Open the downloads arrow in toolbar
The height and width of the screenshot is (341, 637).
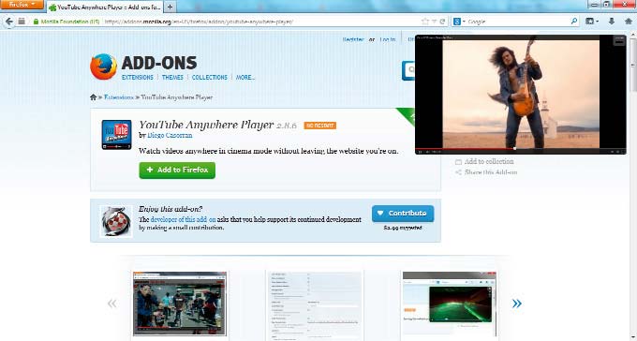(612, 22)
